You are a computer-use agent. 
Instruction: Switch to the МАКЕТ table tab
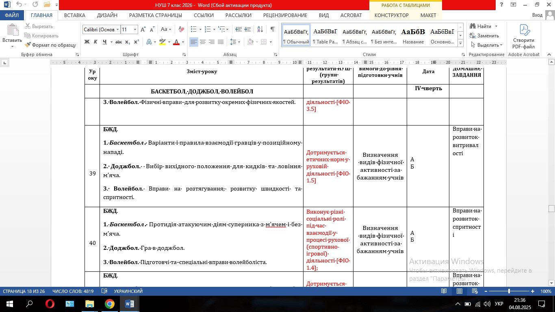[428, 15]
